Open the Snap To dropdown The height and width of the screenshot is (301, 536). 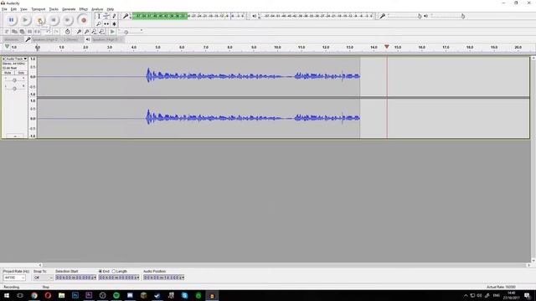coord(43,278)
